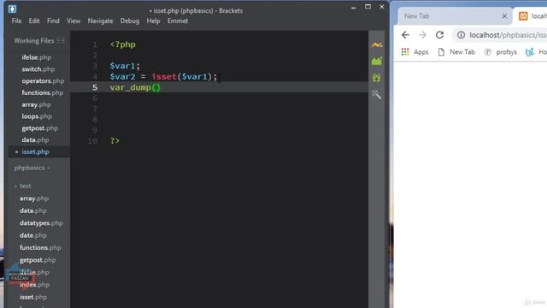Screen dimensions: 547x308
Task: Split editor view icon beside Working Files
Action: coord(61,40)
